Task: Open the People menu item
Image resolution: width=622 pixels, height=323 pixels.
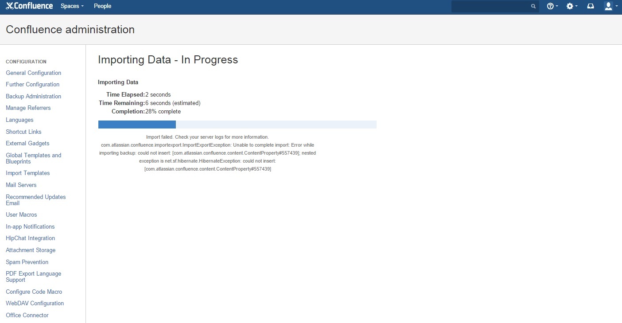Action: pyautogui.click(x=102, y=6)
